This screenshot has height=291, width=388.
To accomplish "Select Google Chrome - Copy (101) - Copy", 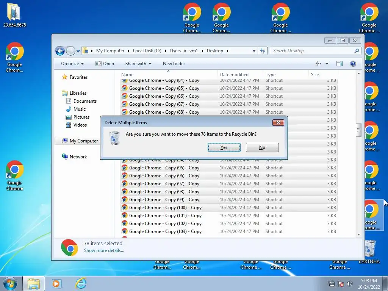I will 229,216.
